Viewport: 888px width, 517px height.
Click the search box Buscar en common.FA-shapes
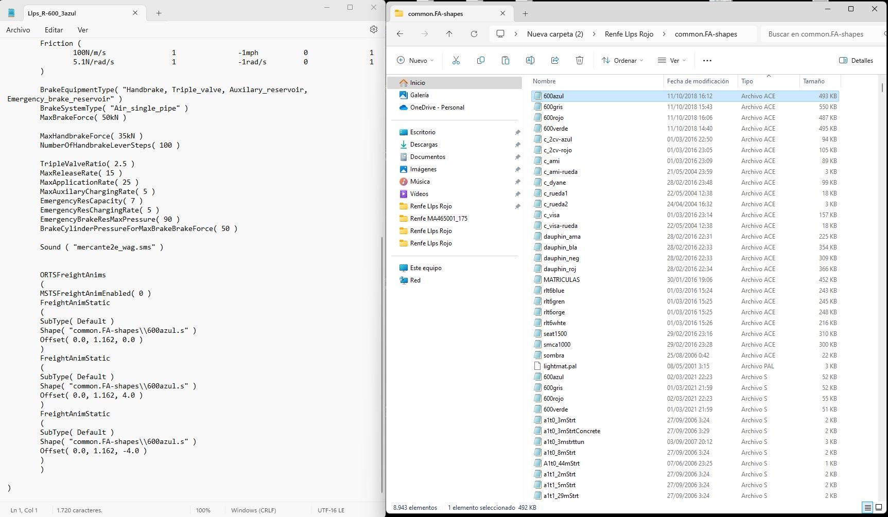(816, 34)
